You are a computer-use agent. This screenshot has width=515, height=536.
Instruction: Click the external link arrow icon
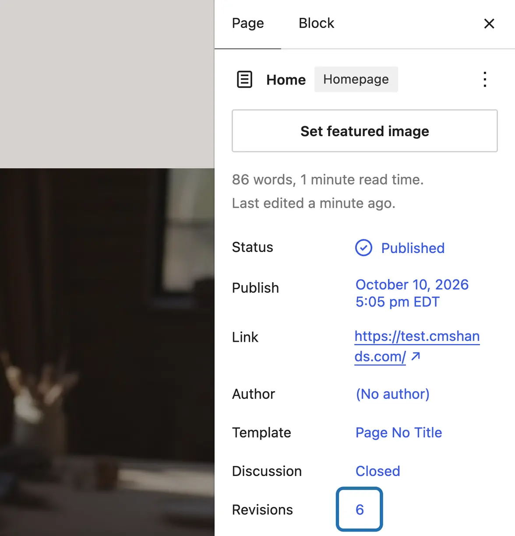416,356
